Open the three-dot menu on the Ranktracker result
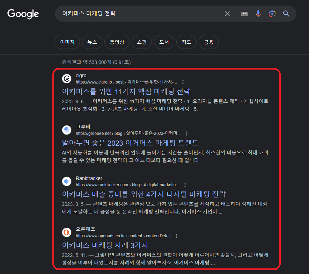The image size is (309, 274). click(x=185, y=185)
